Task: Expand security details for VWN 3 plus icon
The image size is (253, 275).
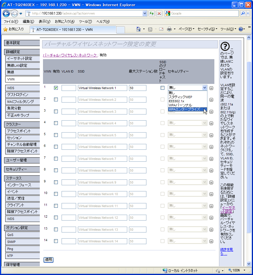Action: pyautogui.click(x=211, y=112)
